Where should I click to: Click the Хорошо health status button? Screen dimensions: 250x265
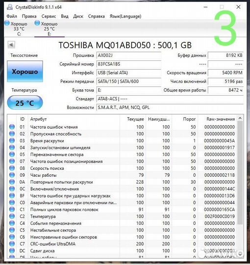tap(25, 72)
